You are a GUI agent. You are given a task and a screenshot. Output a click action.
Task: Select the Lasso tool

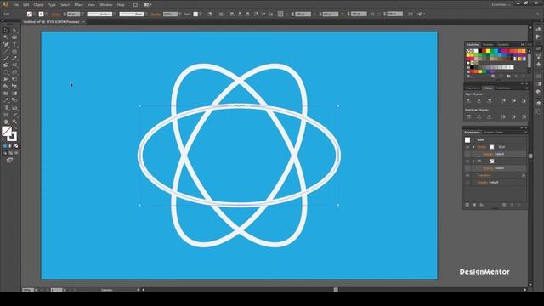click(x=14, y=37)
